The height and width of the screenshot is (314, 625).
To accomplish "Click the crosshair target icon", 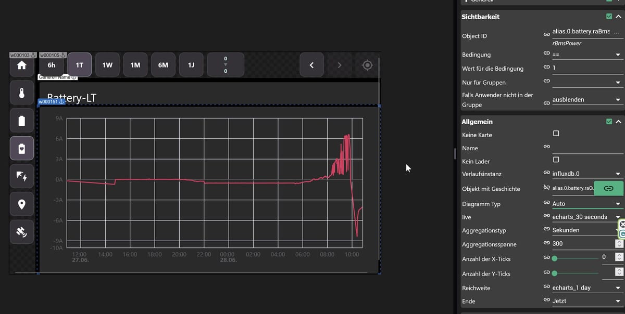I will (x=367, y=65).
